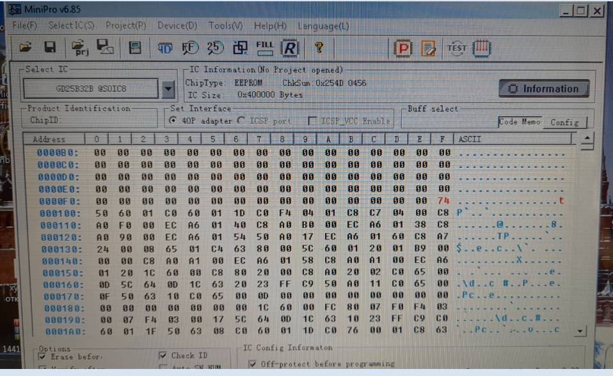
Task: Click the address label 0000B0:
Action: [x=58, y=153]
